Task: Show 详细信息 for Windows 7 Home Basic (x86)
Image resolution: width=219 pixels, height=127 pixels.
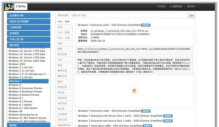Action: 147,126
